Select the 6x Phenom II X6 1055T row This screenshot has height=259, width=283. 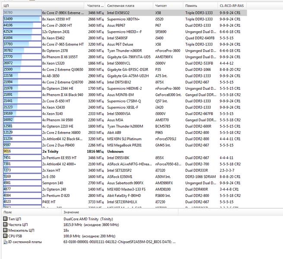[125, 57]
